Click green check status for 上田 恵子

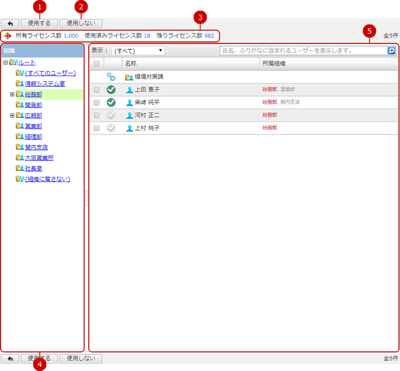[111, 89]
